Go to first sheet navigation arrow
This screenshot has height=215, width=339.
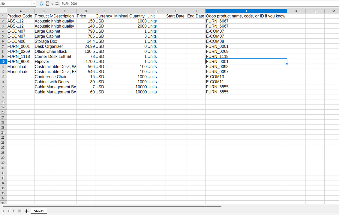point(3,211)
